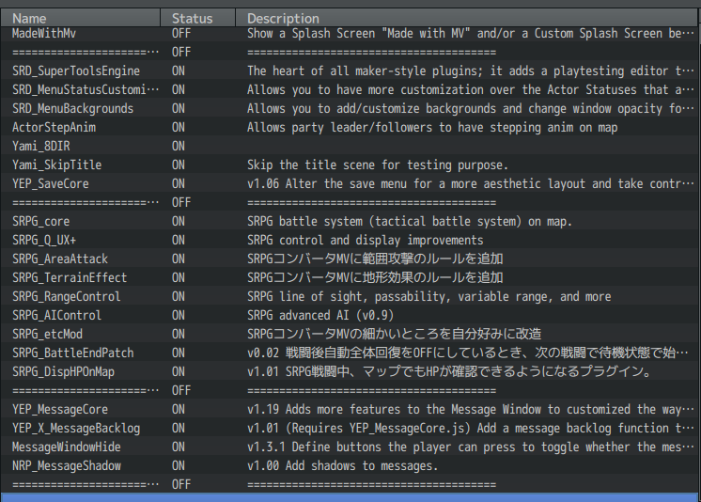Select the SRPG_AIControl plugin

coord(350,315)
